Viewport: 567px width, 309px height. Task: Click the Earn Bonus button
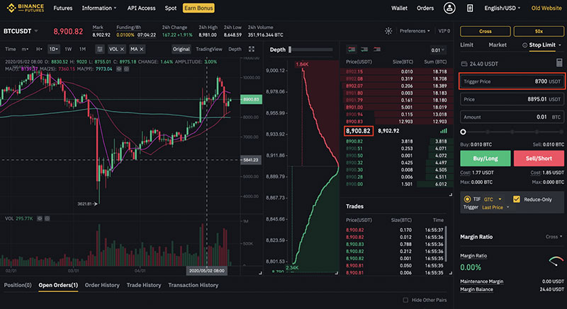199,8
